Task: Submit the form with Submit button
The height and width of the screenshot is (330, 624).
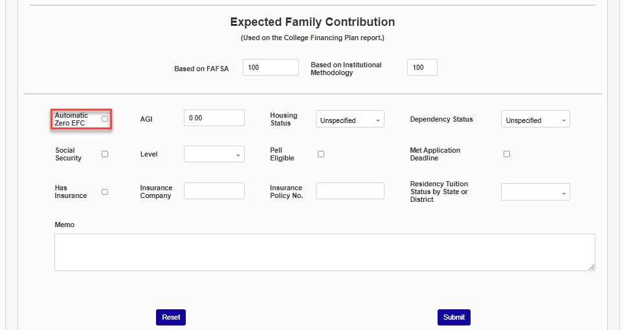Action: click(x=454, y=317)
